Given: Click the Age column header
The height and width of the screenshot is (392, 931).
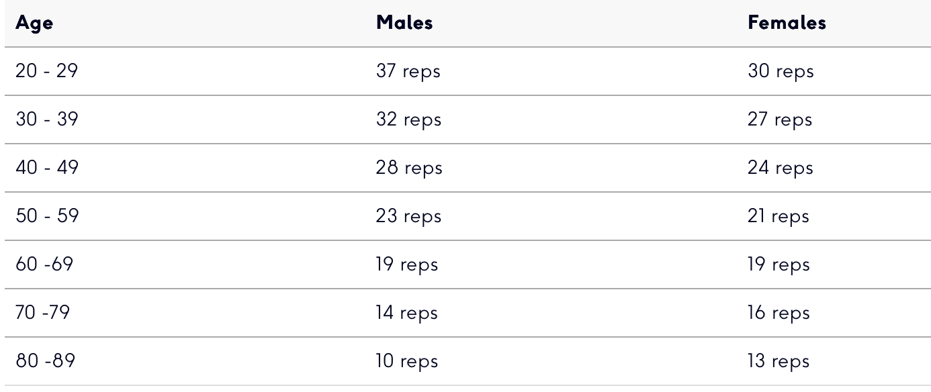Looking at the screenshot, I should 34,23.
